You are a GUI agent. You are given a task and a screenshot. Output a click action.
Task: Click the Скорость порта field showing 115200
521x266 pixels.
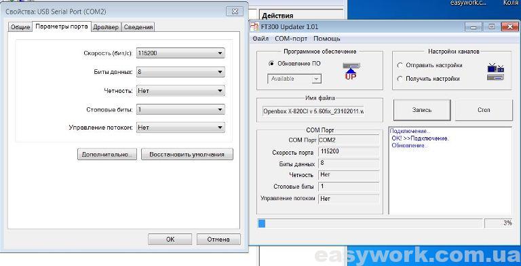(349, 151)
